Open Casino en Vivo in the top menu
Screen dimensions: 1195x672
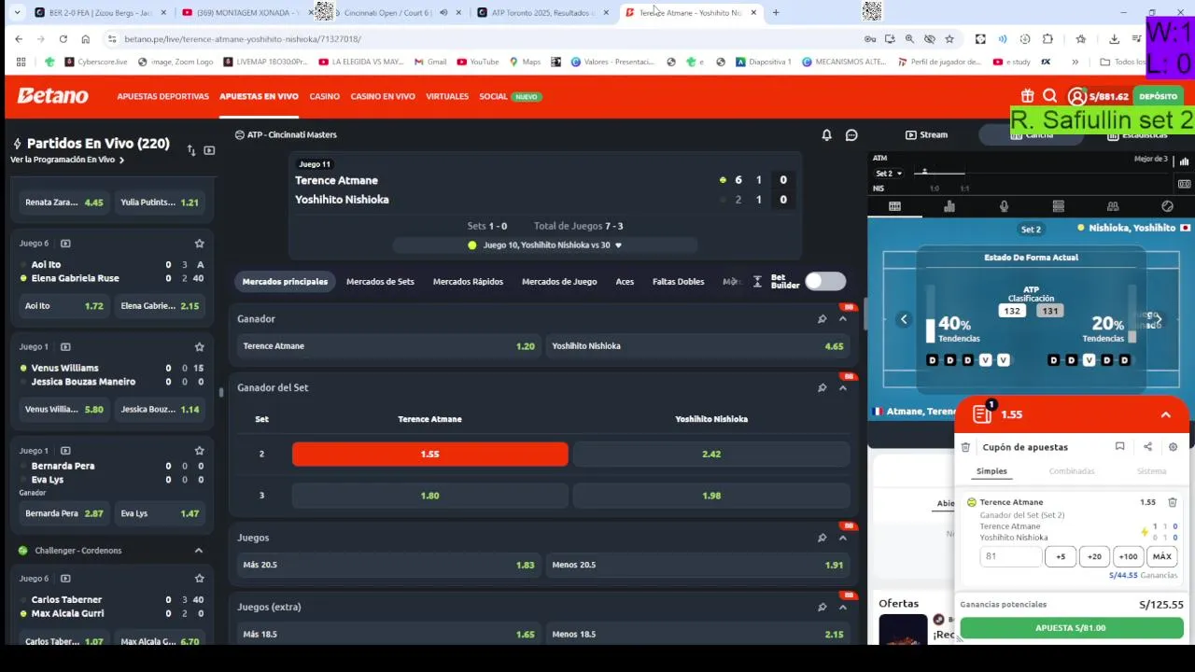[383, 97]
